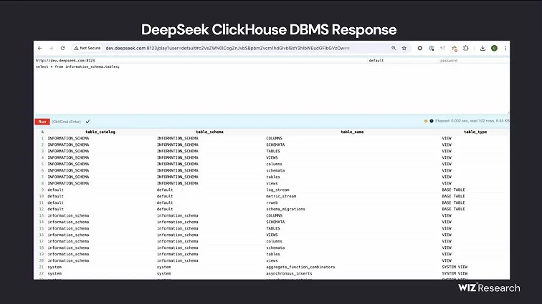Screen dimensions: 542x304
Task: Toggle the dark theme circle icon
Action: click(x=431, y=121)
